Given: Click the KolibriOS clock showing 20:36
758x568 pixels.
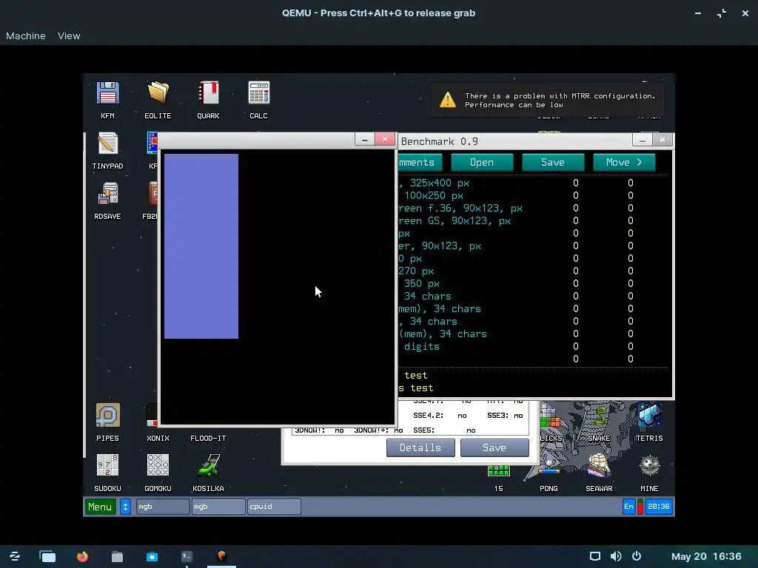Looking at the screenshot, I should click(x=658, y=507).
